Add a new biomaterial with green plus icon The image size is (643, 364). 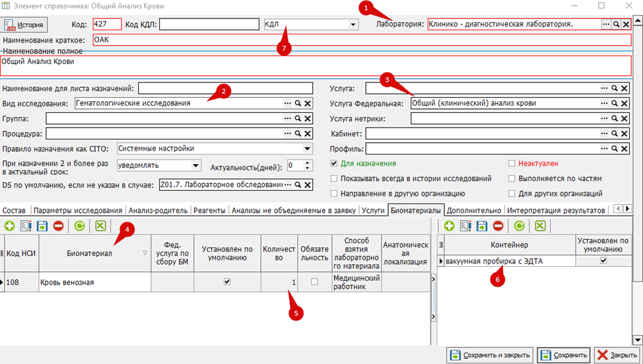[9, 226]
